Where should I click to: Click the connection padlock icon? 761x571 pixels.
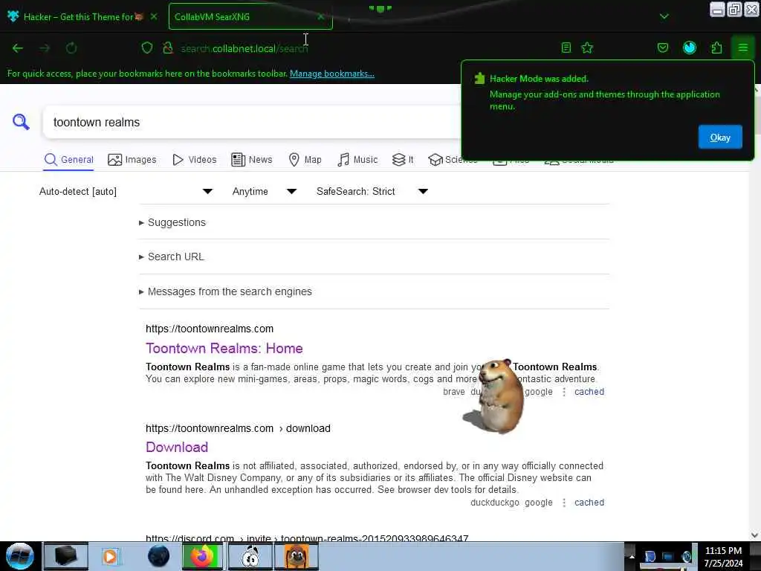click(x=168, y=48)
